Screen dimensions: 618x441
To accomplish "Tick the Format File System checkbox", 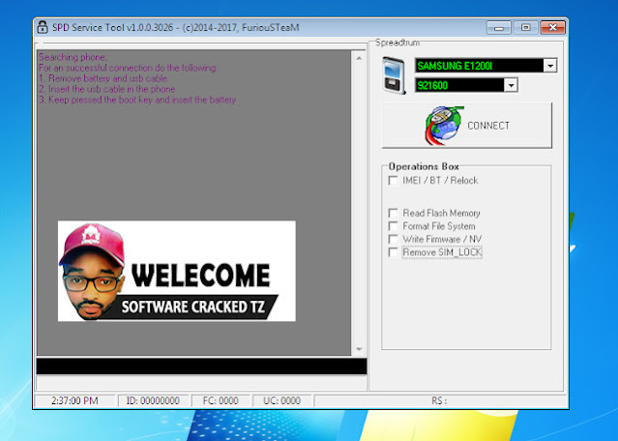I will tap(393, 226).
